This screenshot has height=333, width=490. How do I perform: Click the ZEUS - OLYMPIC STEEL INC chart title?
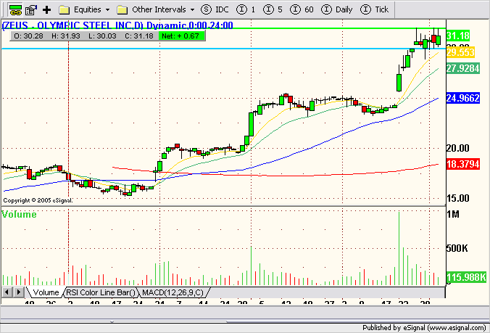[117, 25]
